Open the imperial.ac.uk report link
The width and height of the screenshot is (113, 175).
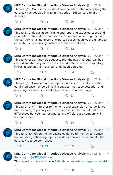tap(90, 161)
